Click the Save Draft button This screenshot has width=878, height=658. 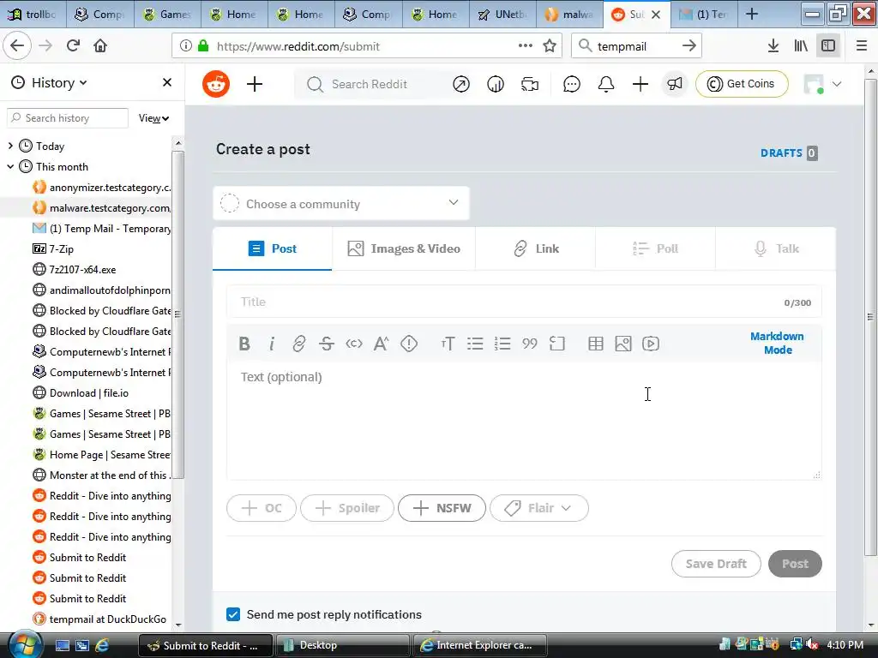click(x=716, y=564)
